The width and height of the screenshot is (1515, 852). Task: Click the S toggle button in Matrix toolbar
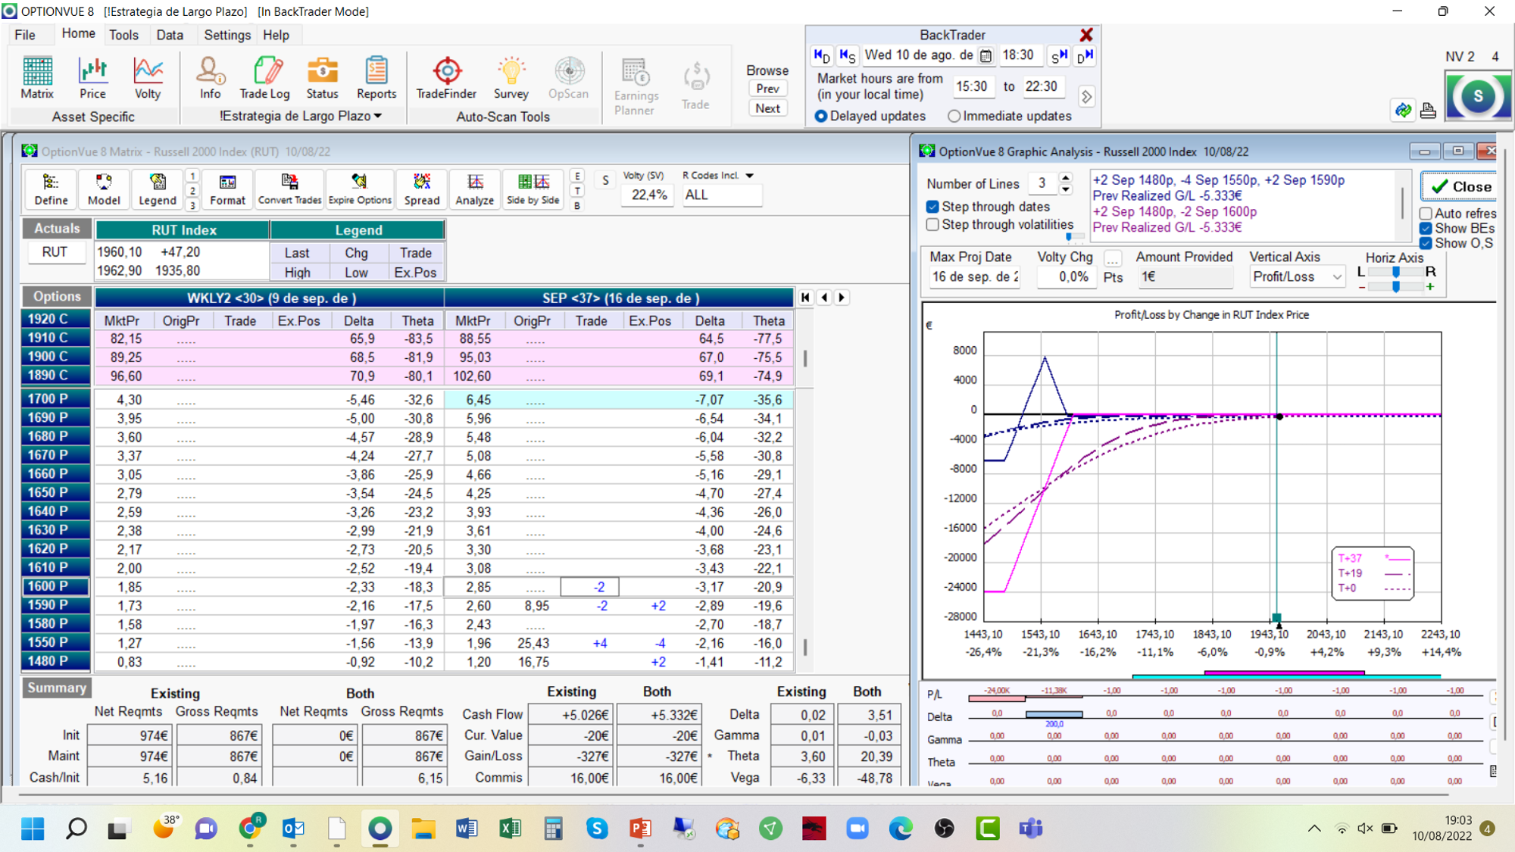(x=604, y=180)
